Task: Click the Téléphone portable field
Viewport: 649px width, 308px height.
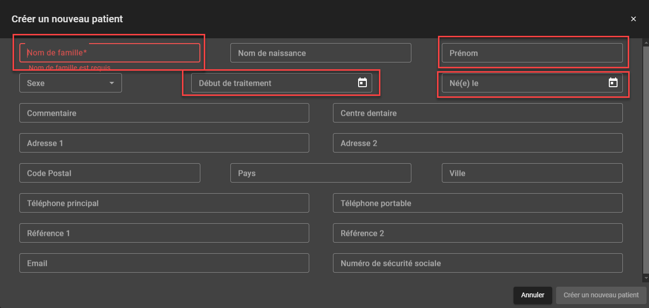Action: pos(477,203)
